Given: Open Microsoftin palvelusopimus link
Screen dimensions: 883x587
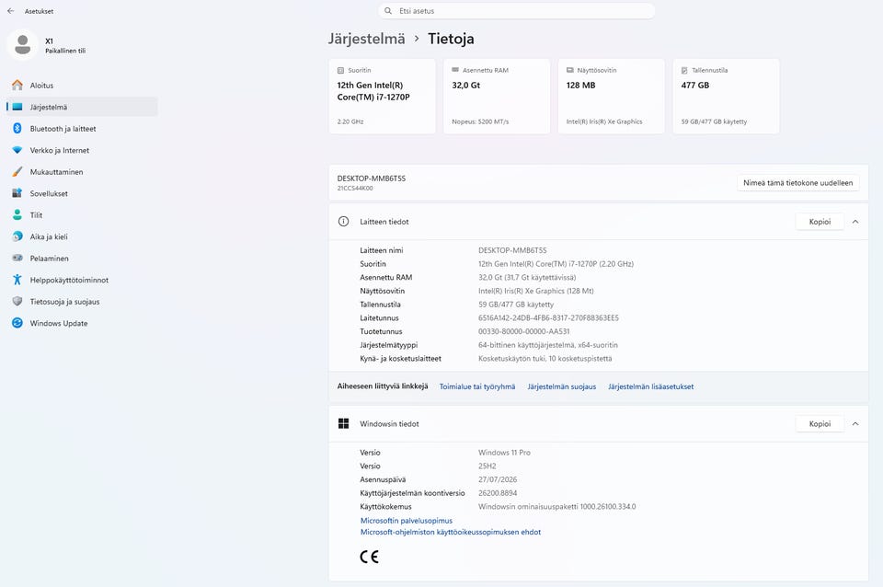Looking at the screenshot, I should coord(407,521).
